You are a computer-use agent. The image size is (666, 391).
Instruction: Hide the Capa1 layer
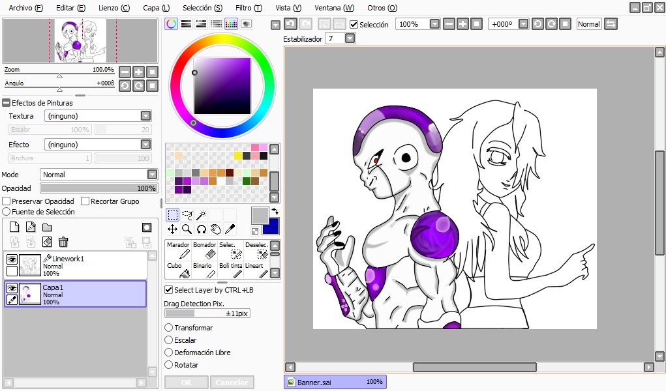point(12,288)
